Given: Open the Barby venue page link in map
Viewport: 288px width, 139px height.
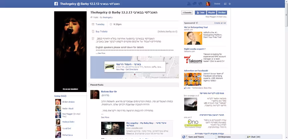Looking at the screenshot, I should (128, 64).
